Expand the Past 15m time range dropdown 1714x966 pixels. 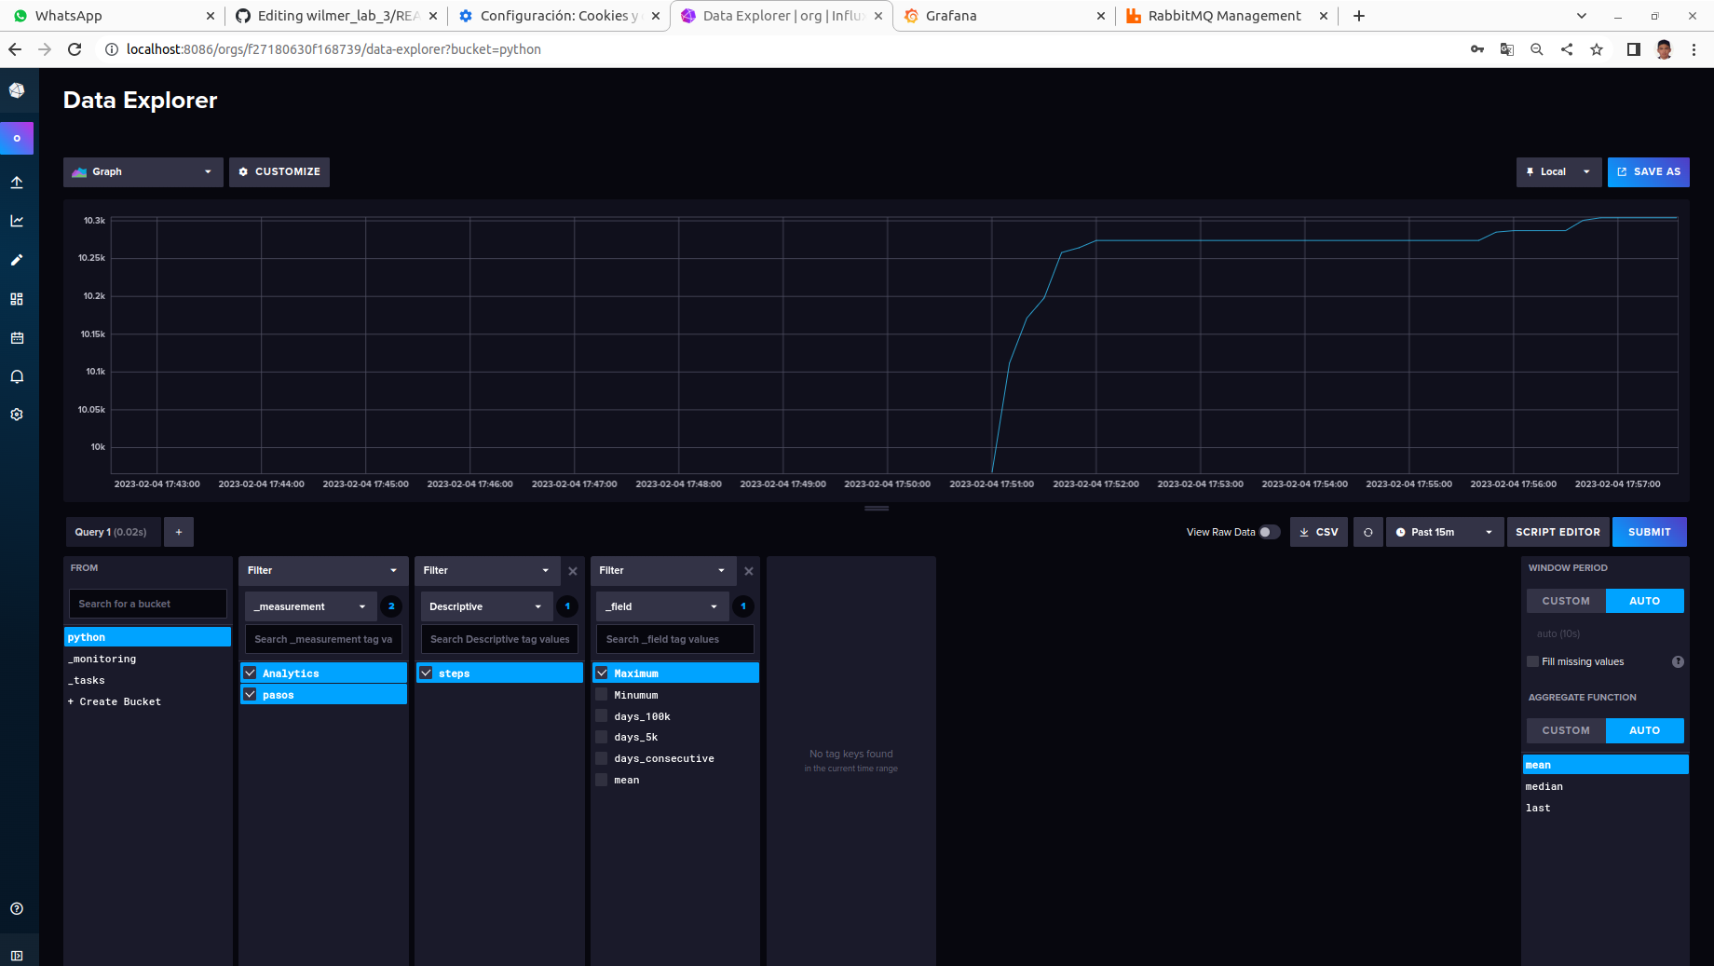pos(1445,532)
